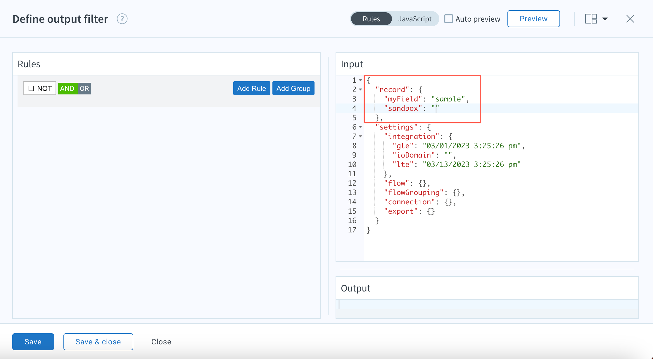
Task: Click the "export" key on line 15
Action: coord(401,211)
